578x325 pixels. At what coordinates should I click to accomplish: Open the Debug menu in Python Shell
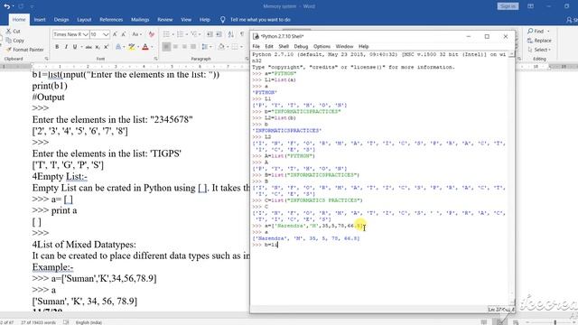point(301,46)
